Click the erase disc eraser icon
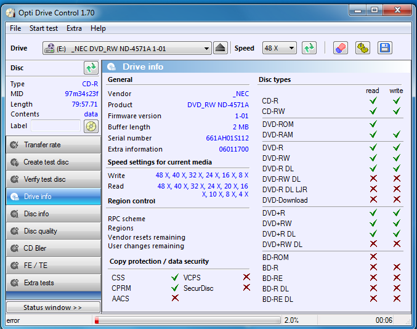The height and width of the screenshot is (329, 417). (x=341, y=48)
